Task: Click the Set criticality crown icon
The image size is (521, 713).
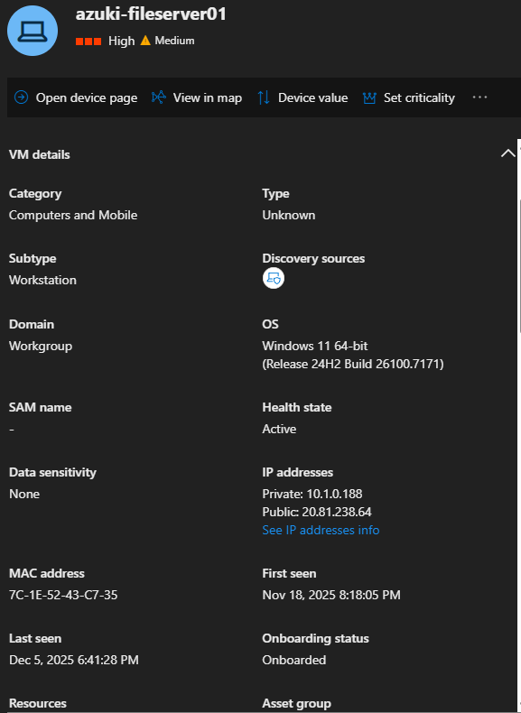Action: click(x=369, y=97)
